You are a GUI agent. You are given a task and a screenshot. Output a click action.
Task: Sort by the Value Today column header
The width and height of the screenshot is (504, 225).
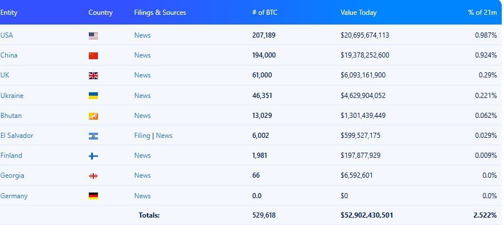click(x=358, y=13)
